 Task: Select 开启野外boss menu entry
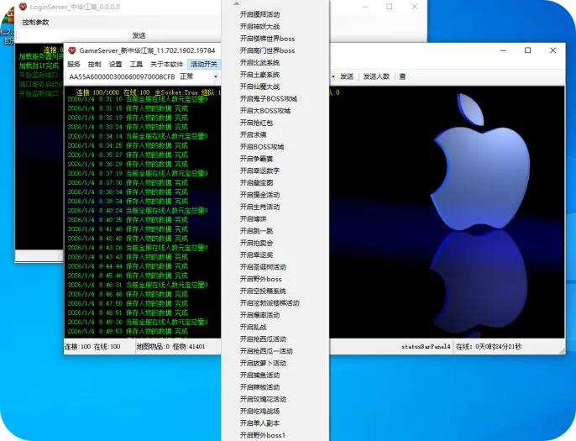261,279
